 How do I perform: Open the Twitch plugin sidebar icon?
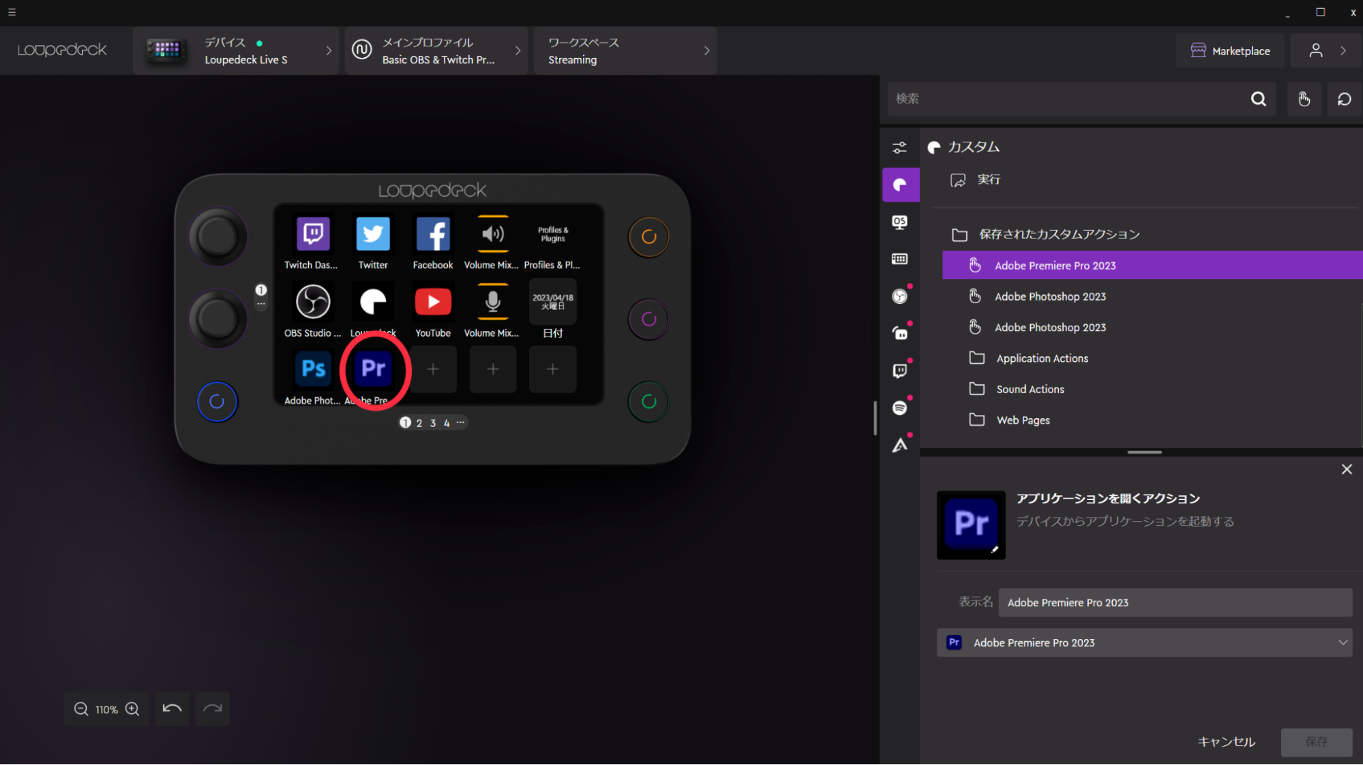click(x=900, y=371)
